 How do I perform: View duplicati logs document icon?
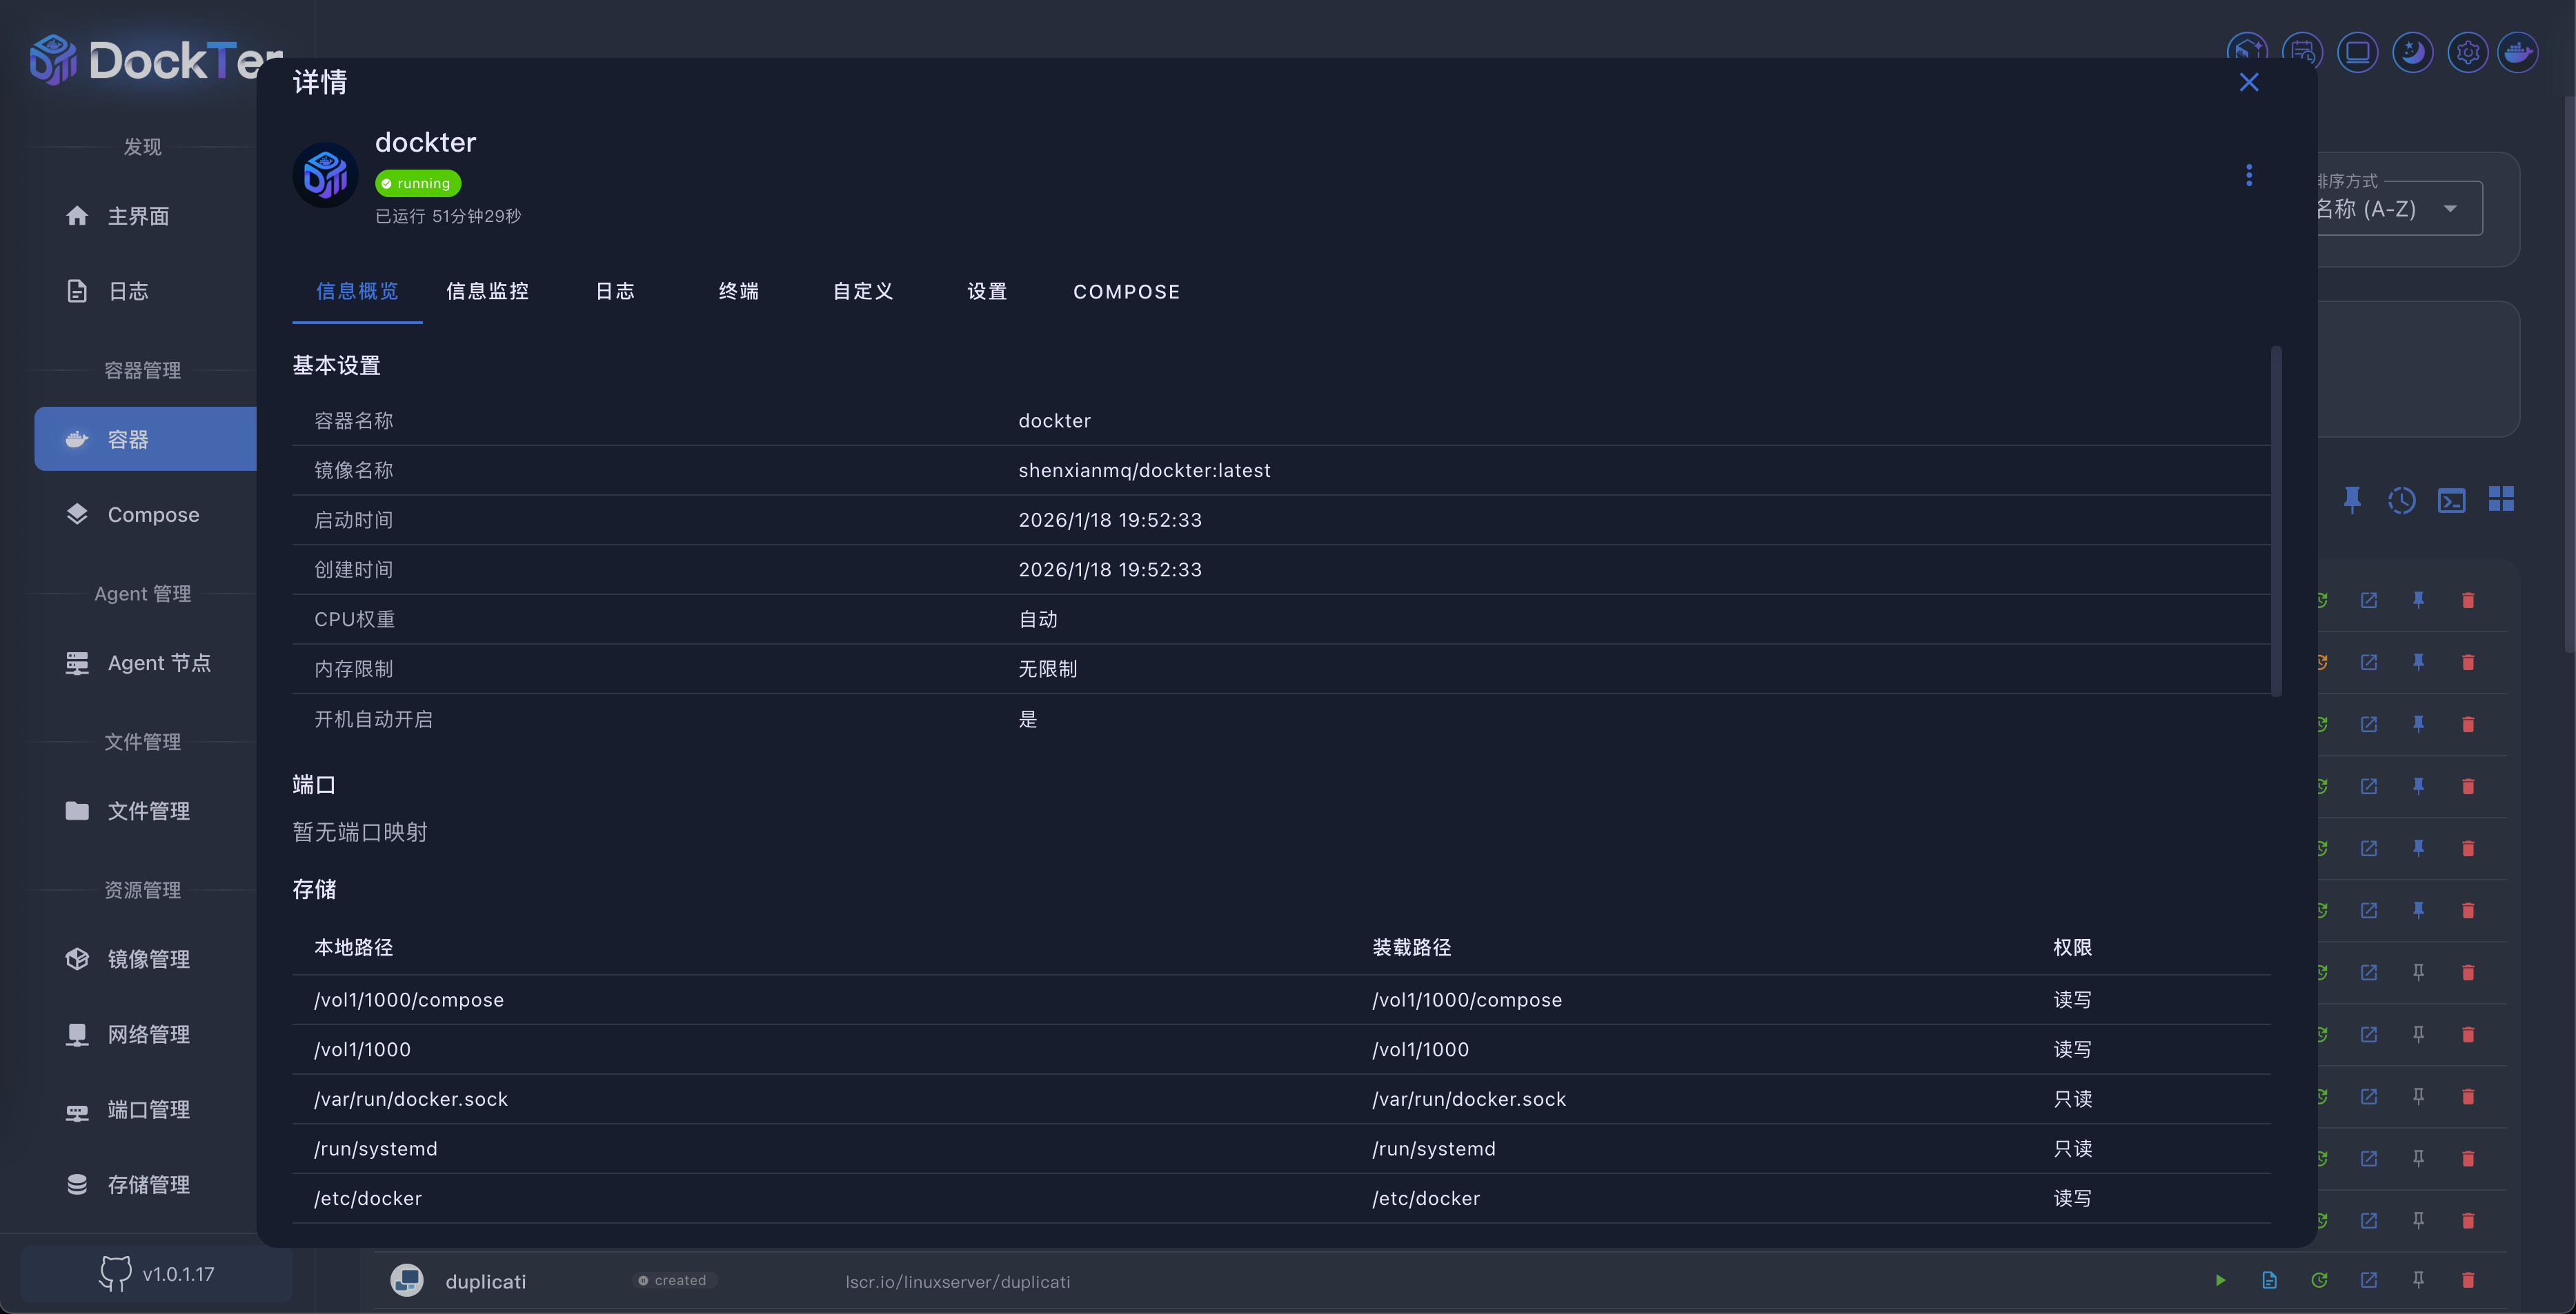(2269, 1280)
